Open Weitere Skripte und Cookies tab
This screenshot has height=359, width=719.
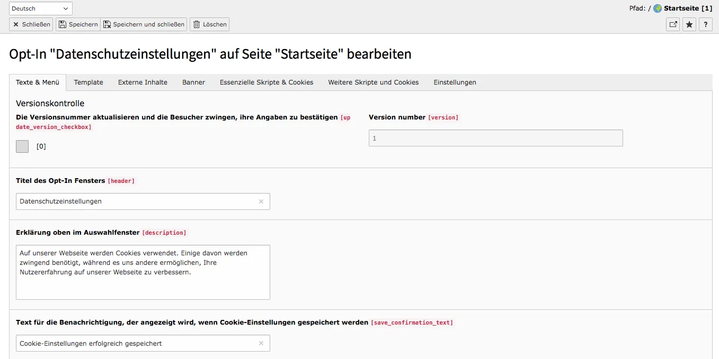click(373, 82)
